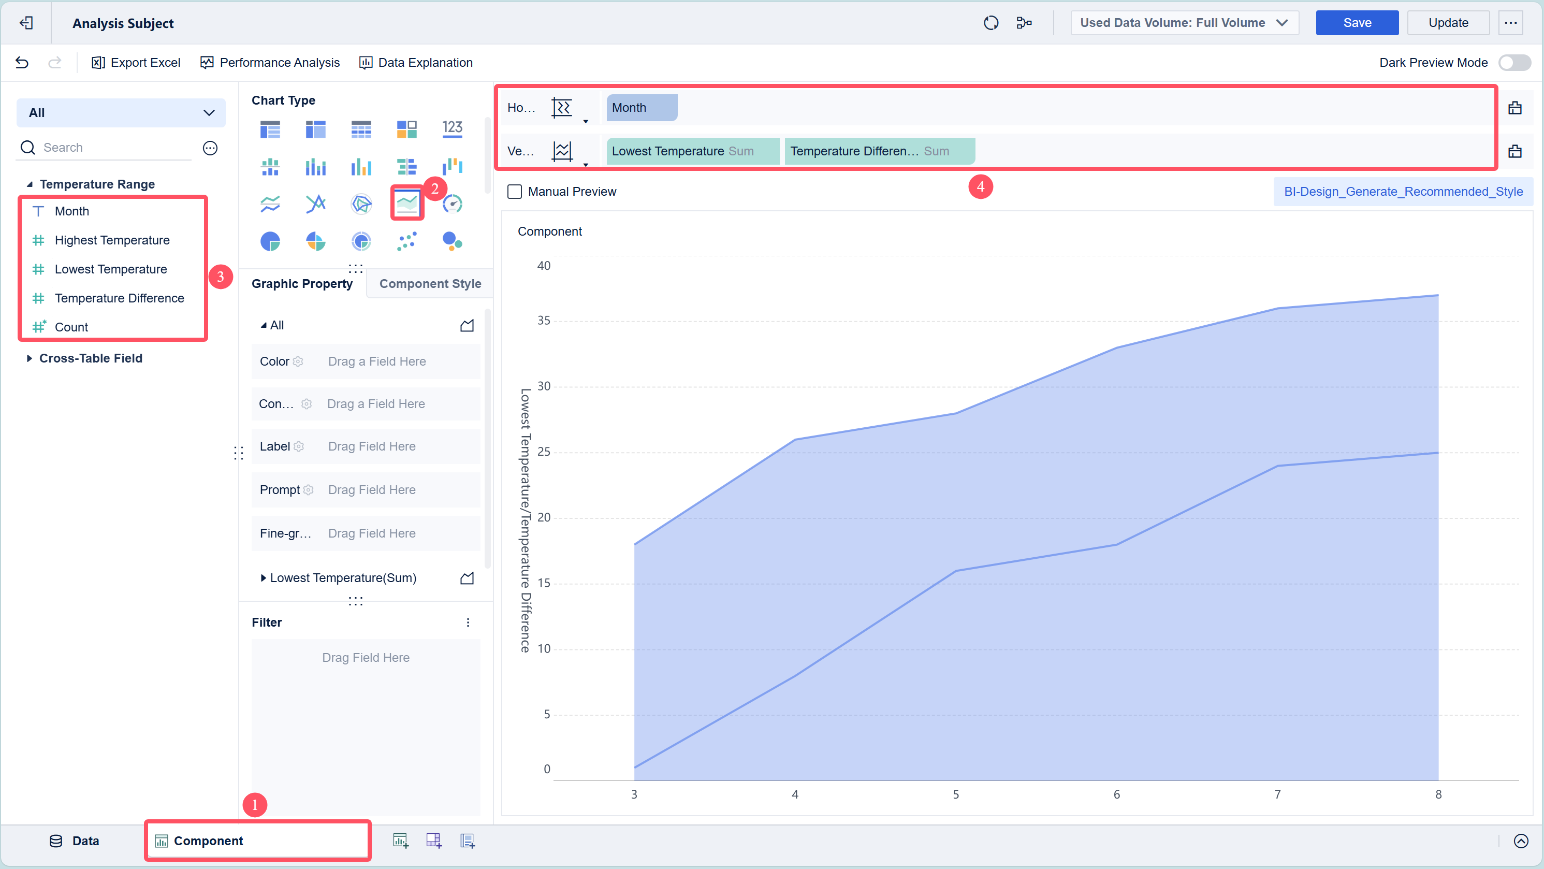Viewport: 1544px width, 869px height.
Task: Click BI-Design_Generate_Recommended_Style link
Action: [x=1403, y=192]
